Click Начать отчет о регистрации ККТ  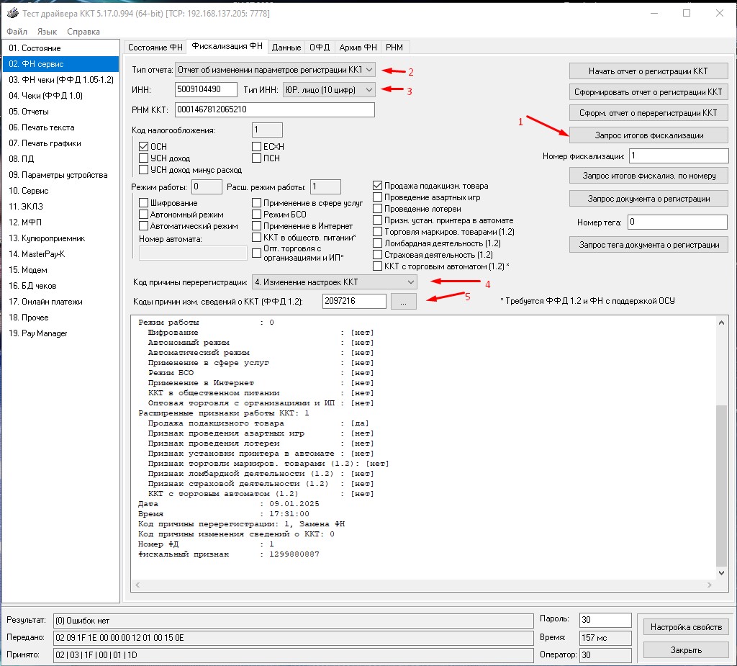[648, 71]
